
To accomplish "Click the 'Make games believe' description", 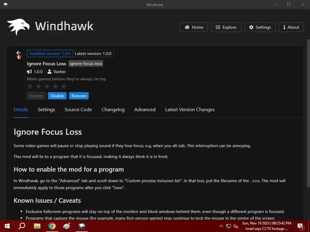I will [x=66, y=79].
